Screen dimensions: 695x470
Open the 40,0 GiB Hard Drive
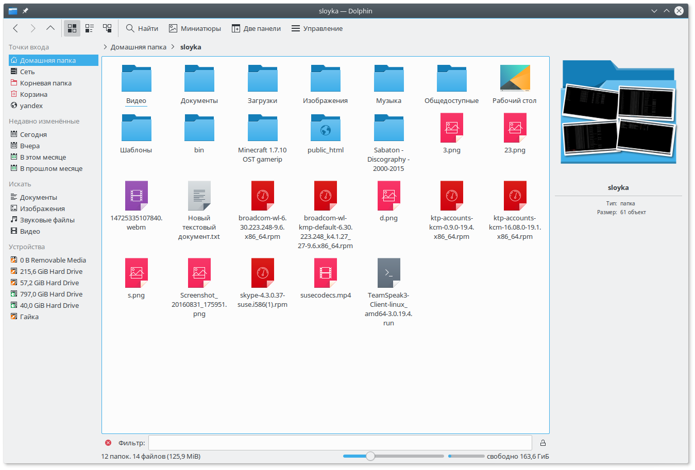[54, 305]
